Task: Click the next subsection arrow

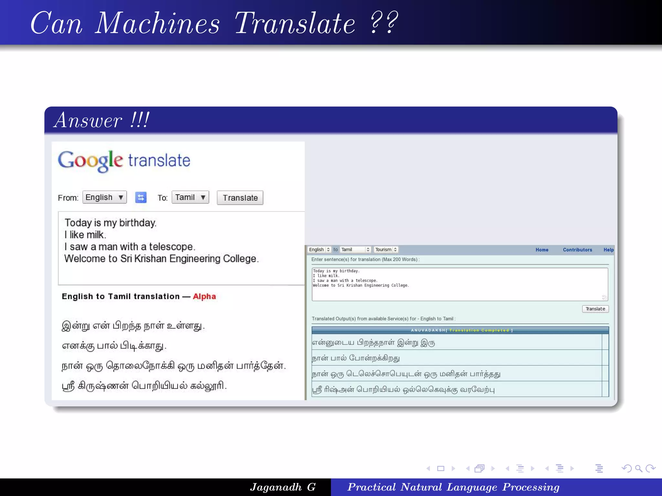Action: [x=533, y=468]
